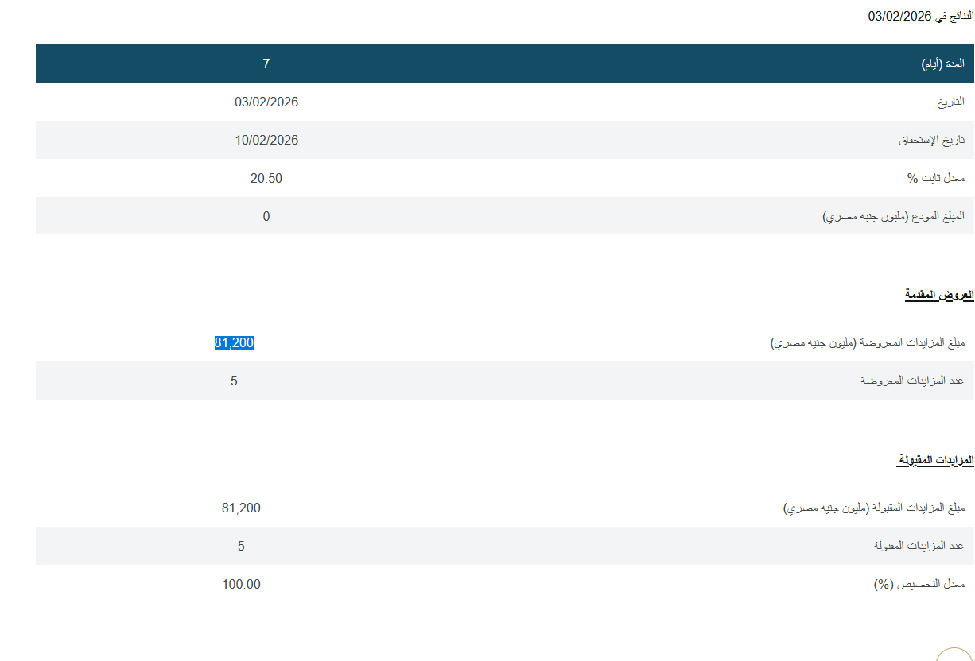Click the المزايدات المقبولة section heading
The width and height of the screenshot is (975, 661).
pos(934,461)
